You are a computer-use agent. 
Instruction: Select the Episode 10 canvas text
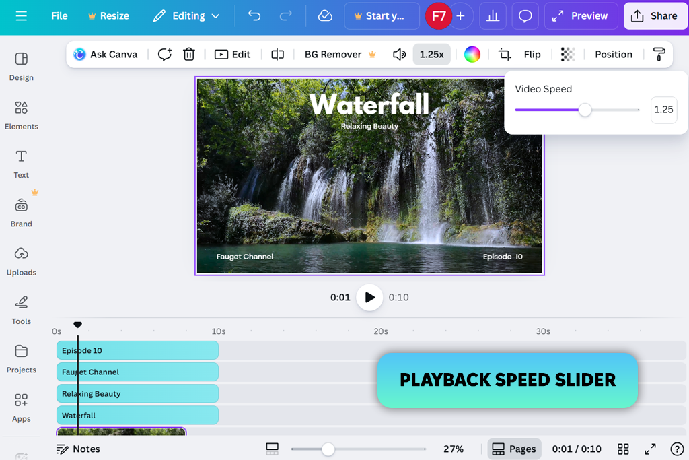503,257
